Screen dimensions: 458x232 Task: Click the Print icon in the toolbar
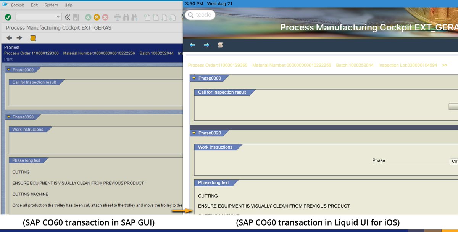click(118, 16)
